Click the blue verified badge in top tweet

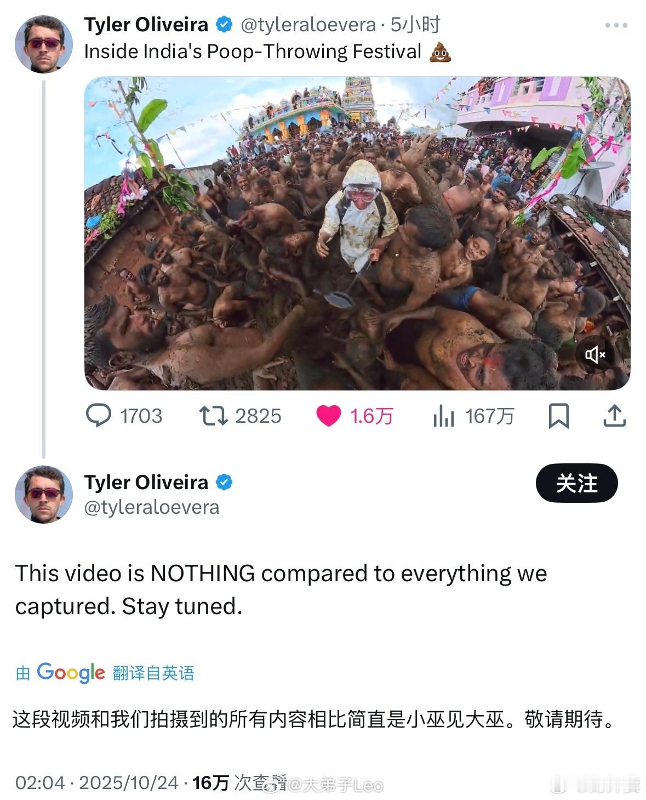224,25
